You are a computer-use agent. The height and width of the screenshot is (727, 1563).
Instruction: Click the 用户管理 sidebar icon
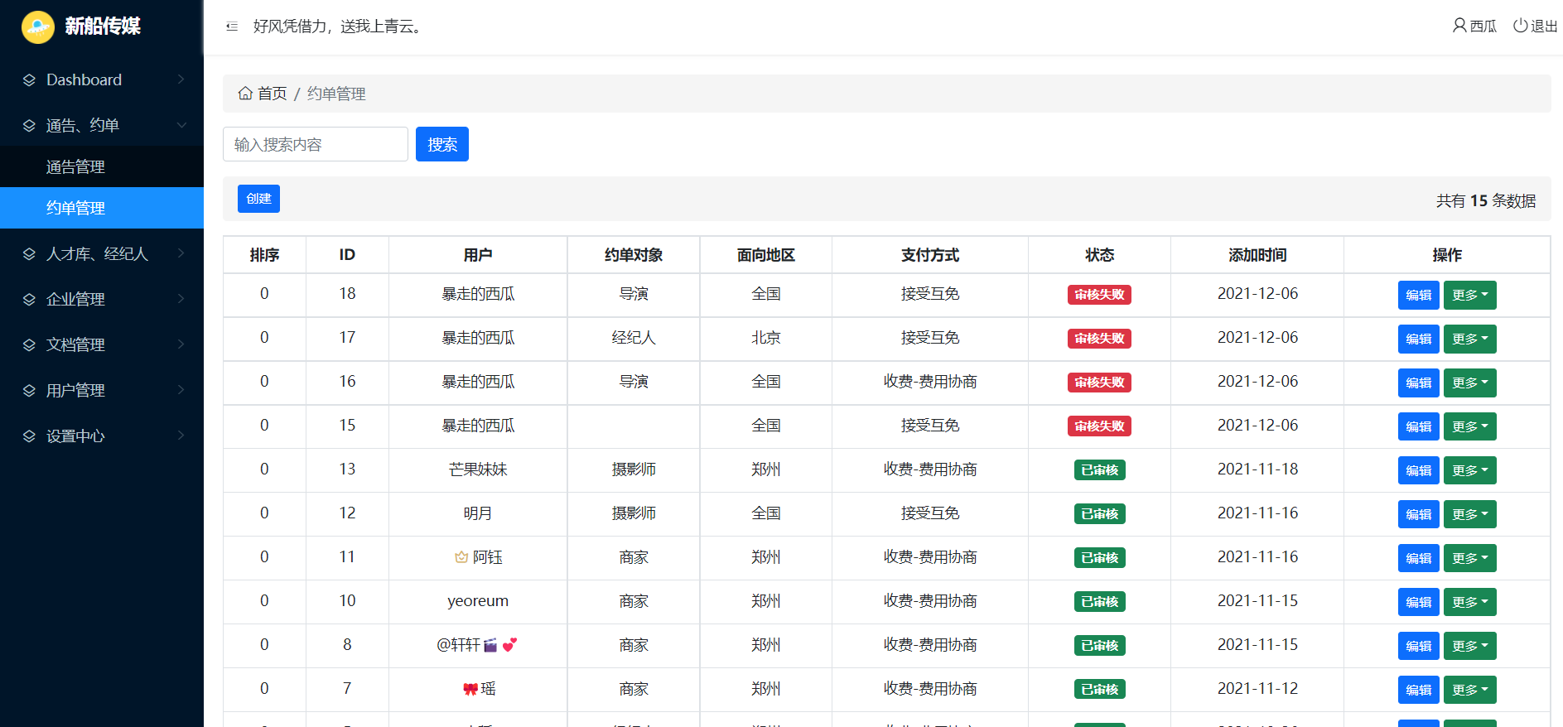coord(29,391)
